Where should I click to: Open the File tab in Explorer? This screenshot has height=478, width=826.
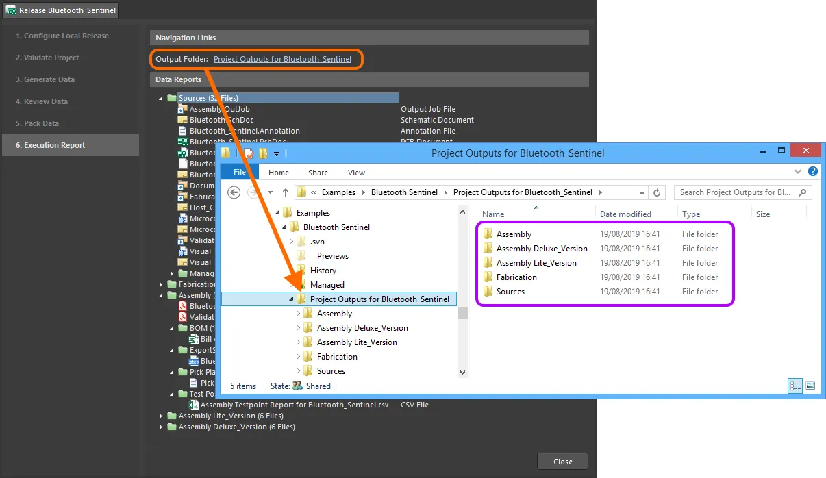(240, 173)
